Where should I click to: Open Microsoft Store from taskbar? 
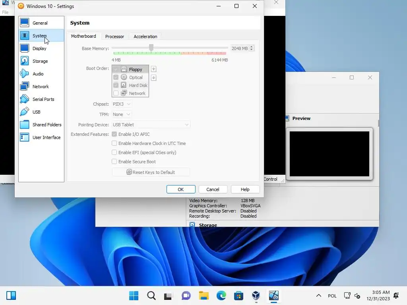click(238, 295)
